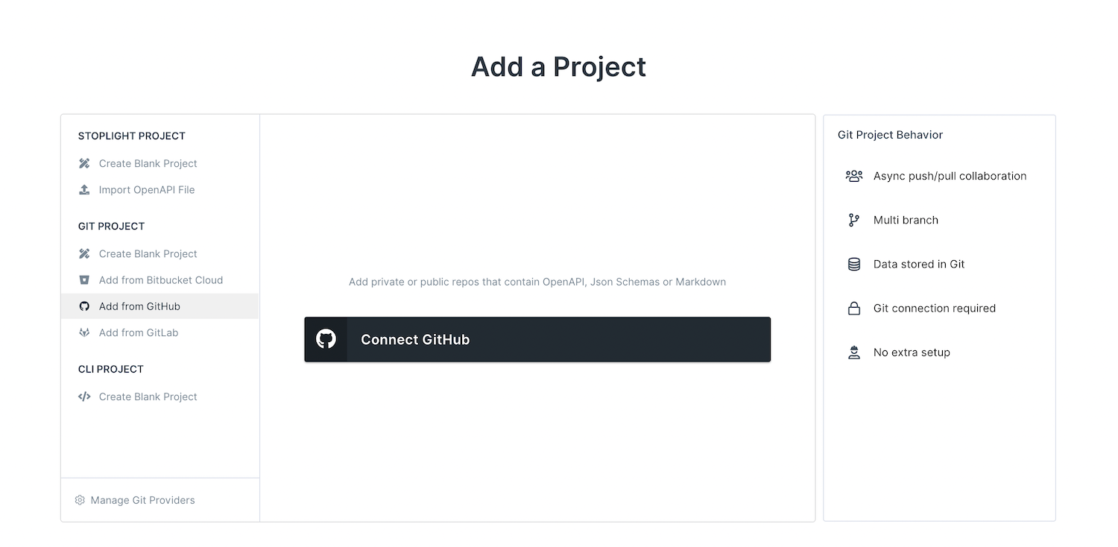
Task: Click the Bitbucket icon in the sidebar
Action: (x=84, y=280)
